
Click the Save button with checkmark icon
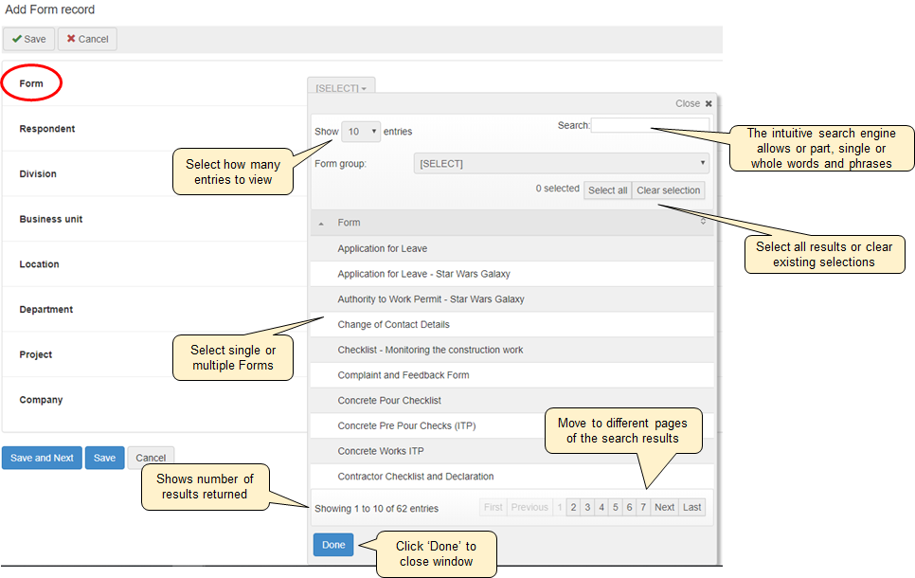(28, 39)
